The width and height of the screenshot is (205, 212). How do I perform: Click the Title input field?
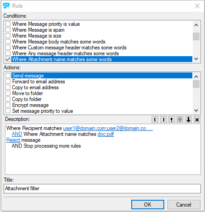102,188
